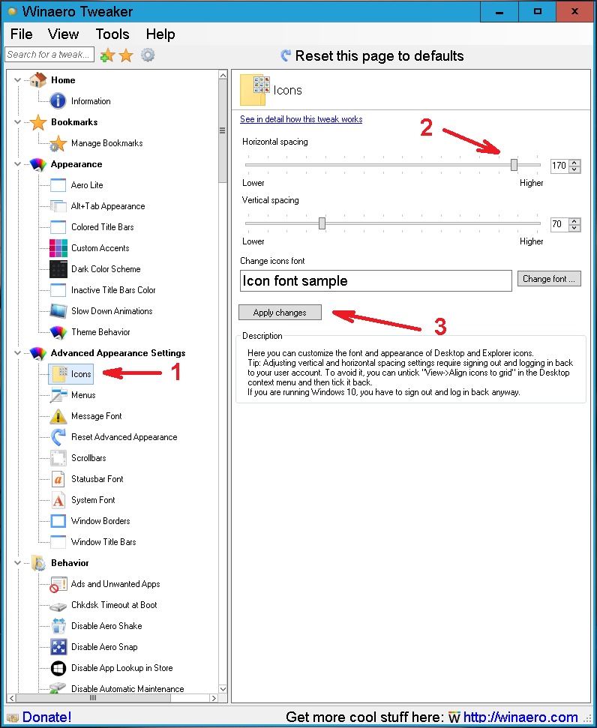
Task: Click Reset this page to defaults
Action: click(372, 55)
